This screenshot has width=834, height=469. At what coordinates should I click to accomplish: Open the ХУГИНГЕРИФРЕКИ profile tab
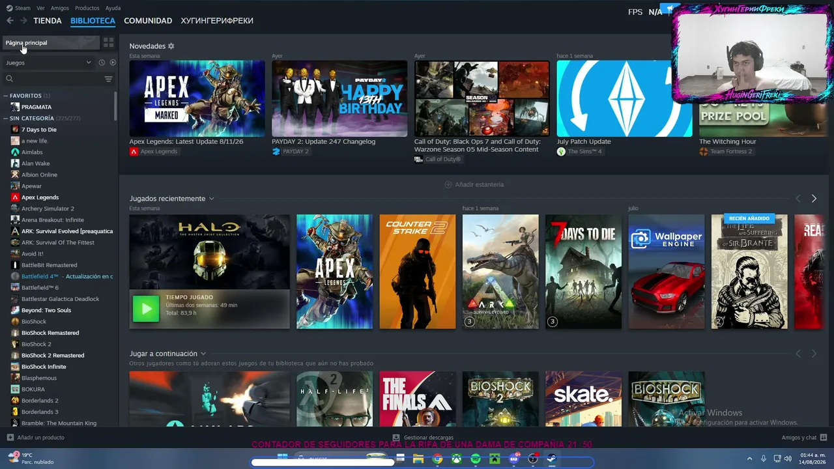pos(217,21)
